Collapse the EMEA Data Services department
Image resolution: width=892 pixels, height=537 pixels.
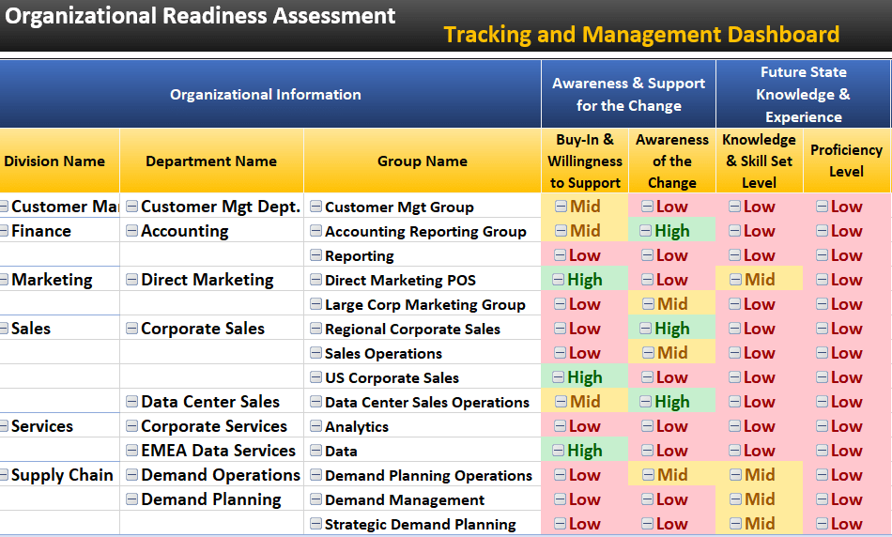click(131, 451)
